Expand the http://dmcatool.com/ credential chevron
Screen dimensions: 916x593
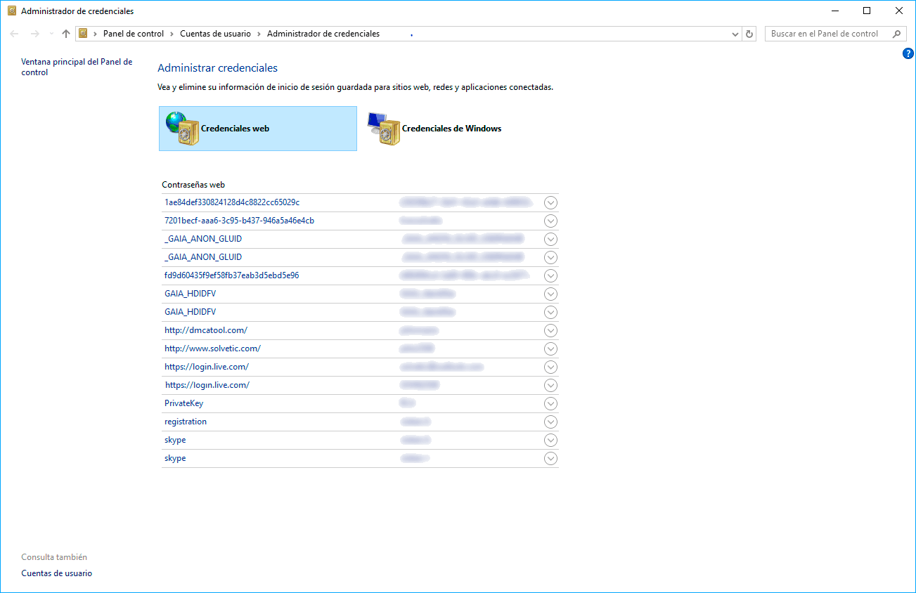coord(551,330)
